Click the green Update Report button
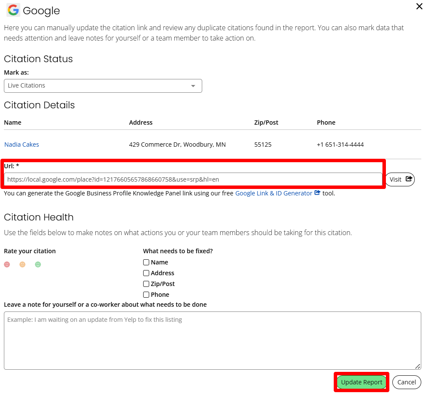 361,382
